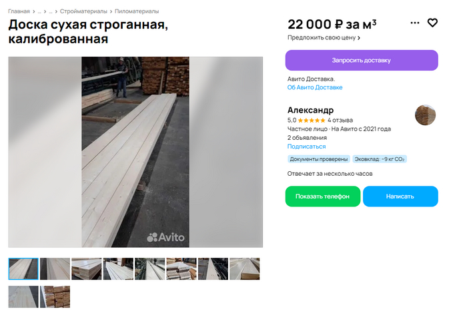The height and width of the screenshot is (313, 467).
Task: Select the second photo thumbnail
Action: [55, 268]
